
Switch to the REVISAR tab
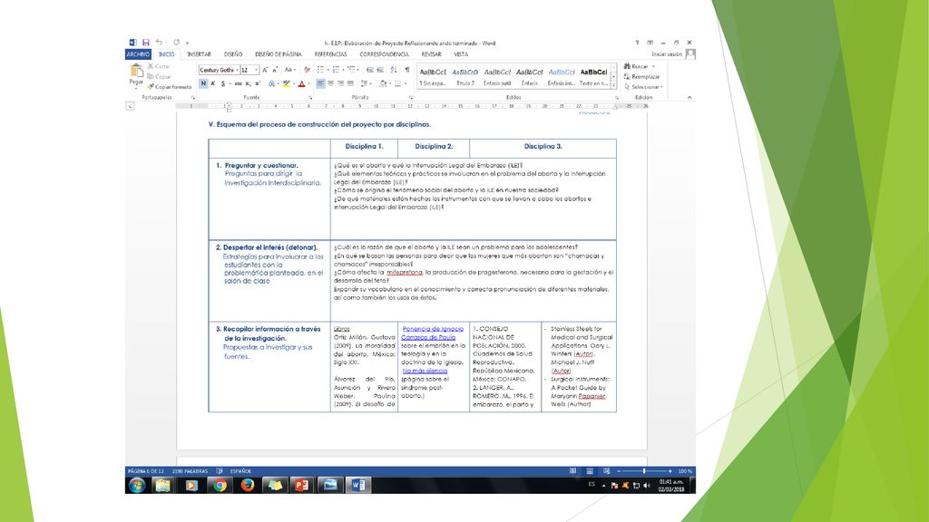(x=431, y=54)
